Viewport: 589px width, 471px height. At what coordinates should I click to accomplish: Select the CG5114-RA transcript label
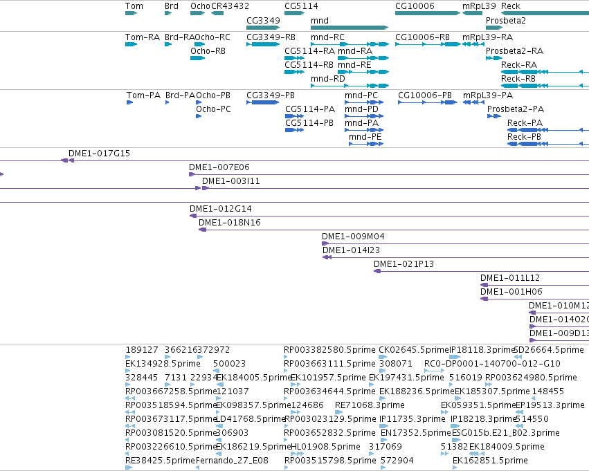tap(309, 51)
